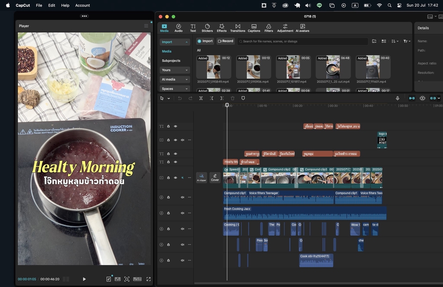
Task: Click the fullscreen icon in Player
Action: tap(149, 279)
